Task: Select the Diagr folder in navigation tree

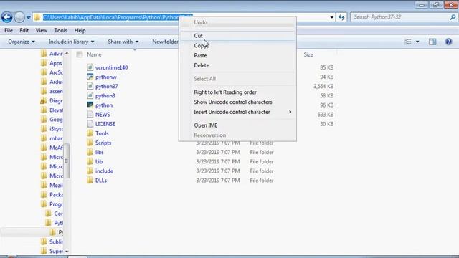Action: pyautogui.click(x=52, y=100)
